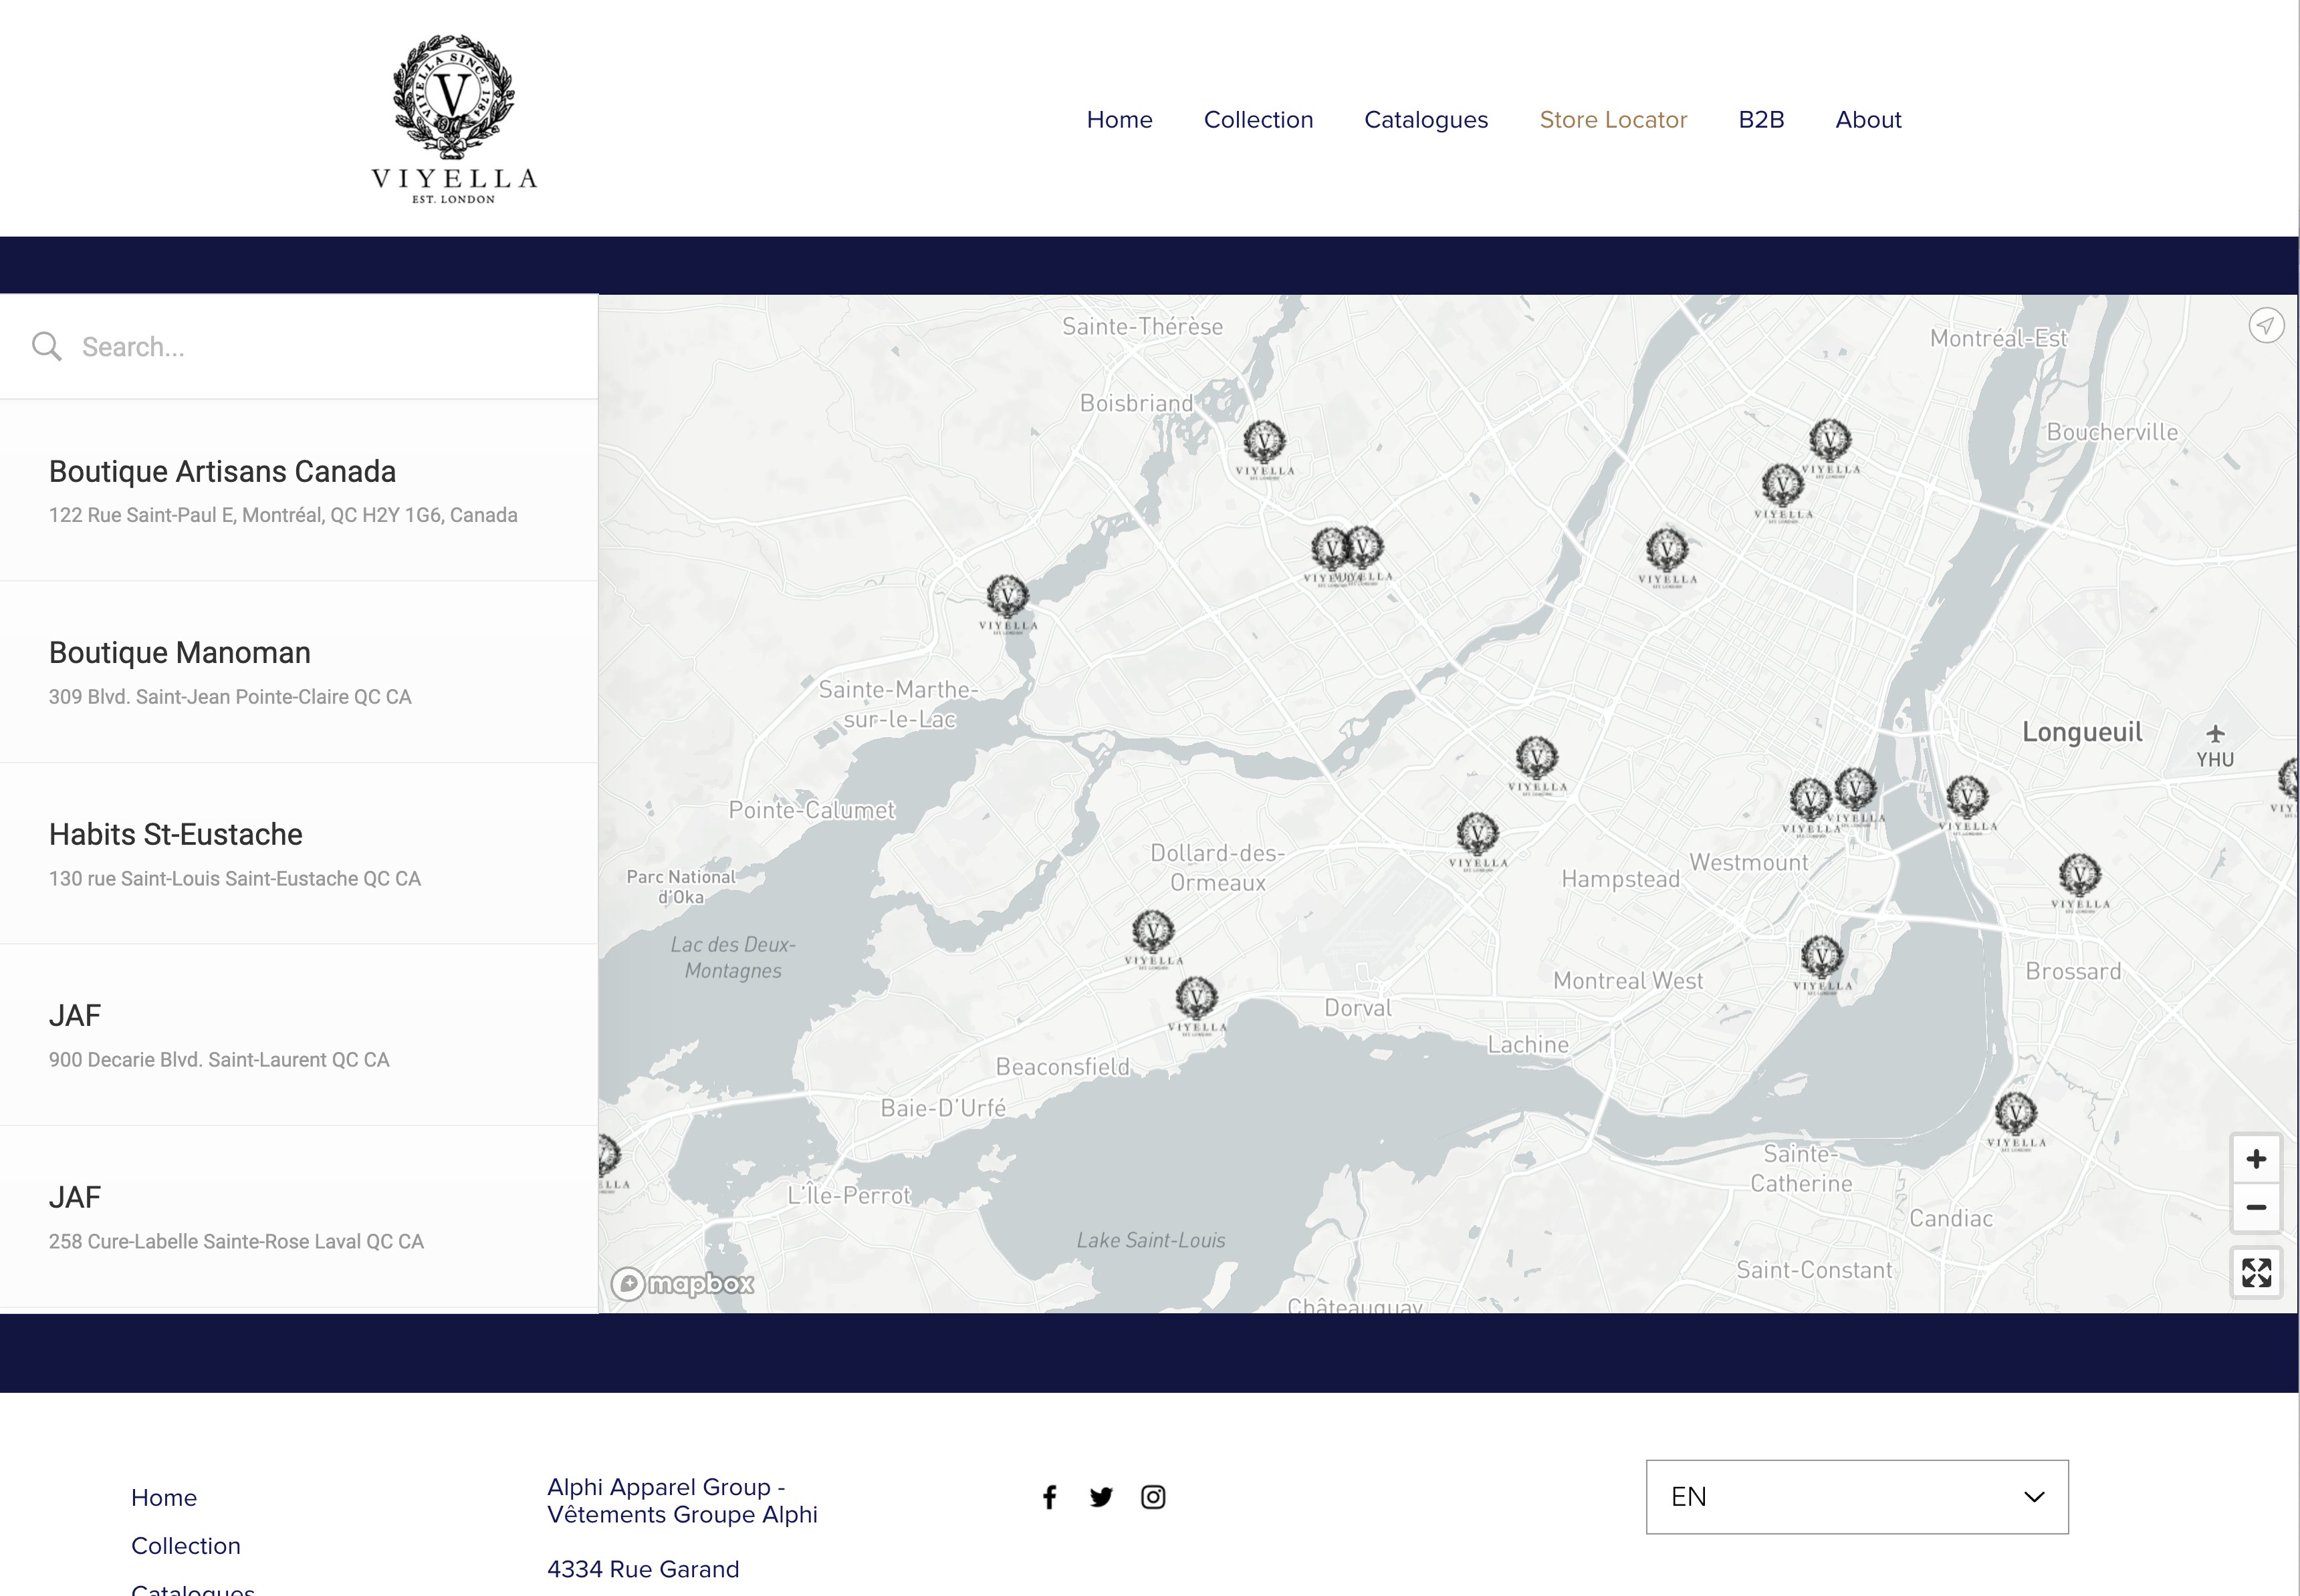Open Instagram via the footer Instagram icon
2300x1596 pixels.
point(1153,1497)
